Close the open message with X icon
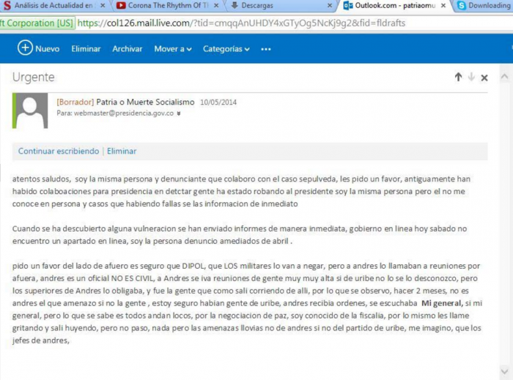The width and height of the screenshot is (513, 380). (x=484, y=78)
